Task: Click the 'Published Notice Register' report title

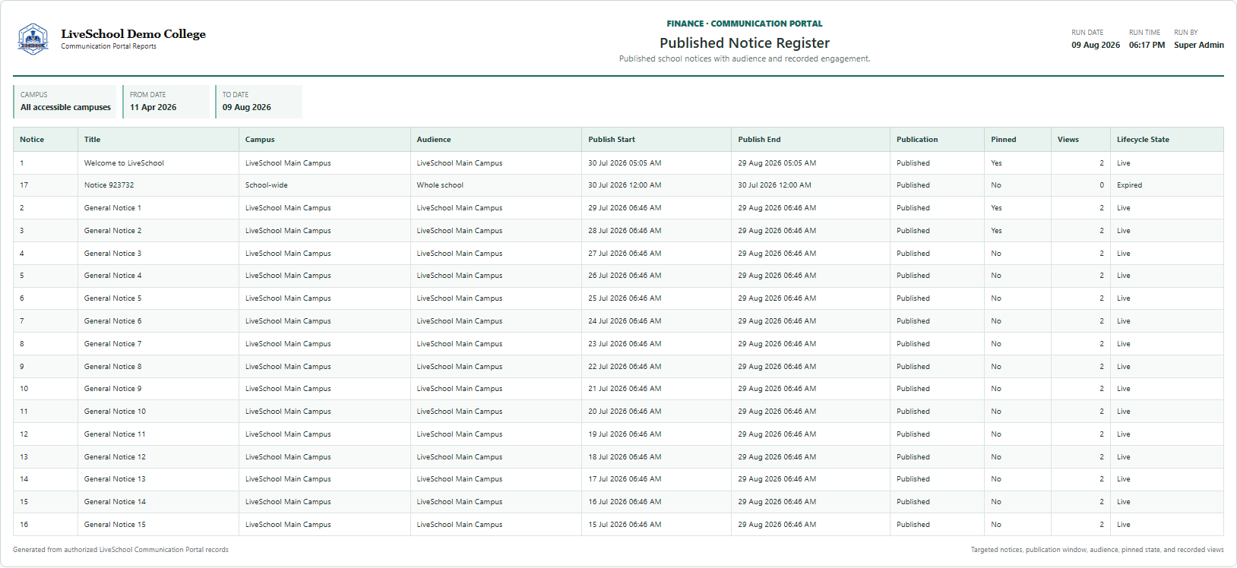Action: pyautogui.click(x=745, y=43)
